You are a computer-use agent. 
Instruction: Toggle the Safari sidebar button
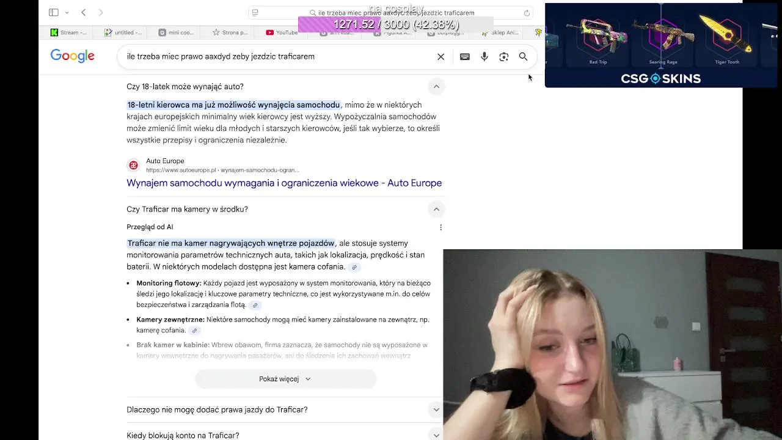pyautogui.click(x=54, y=12)
